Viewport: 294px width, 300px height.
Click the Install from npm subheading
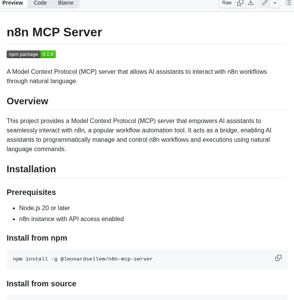[37, 238]
